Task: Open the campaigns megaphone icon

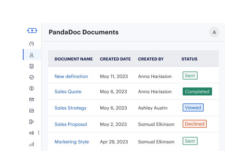Action: pyautogui.click(x=32, y=133)
